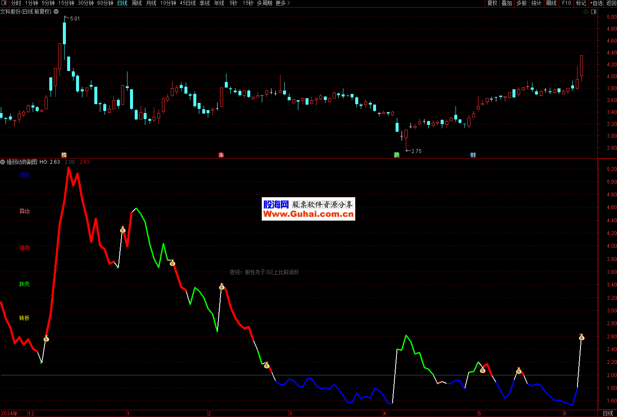Viewport: 617px width, 417px height.
Task: Click the HG: 2.63 indicator value
Action: pyautogui.click(x=50, y=162)
